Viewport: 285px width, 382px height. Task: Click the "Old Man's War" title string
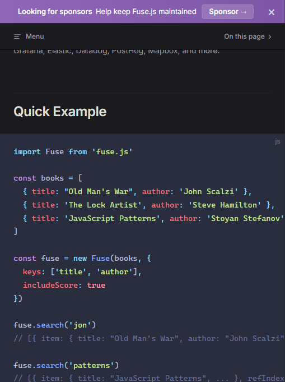98,191
